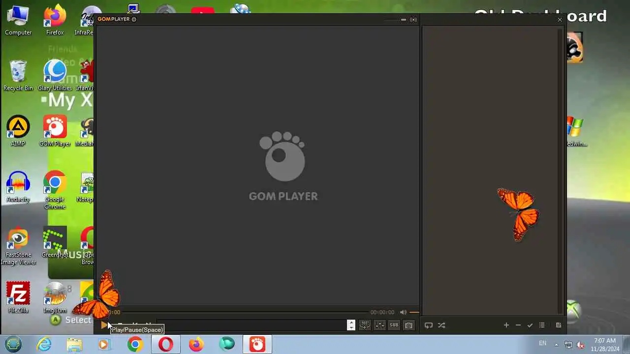Open Recycle Bin on desktop
630x354 pixels.
pyautogui.click(x=18, y=76)
